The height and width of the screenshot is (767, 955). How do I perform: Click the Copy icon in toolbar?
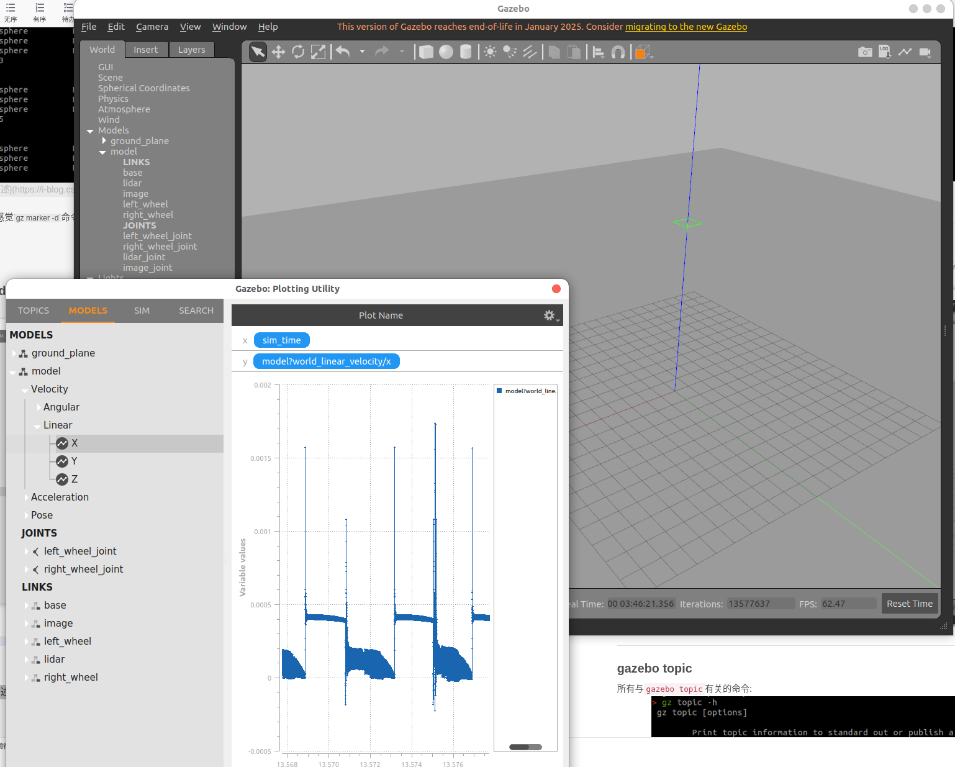click(554, 52)
